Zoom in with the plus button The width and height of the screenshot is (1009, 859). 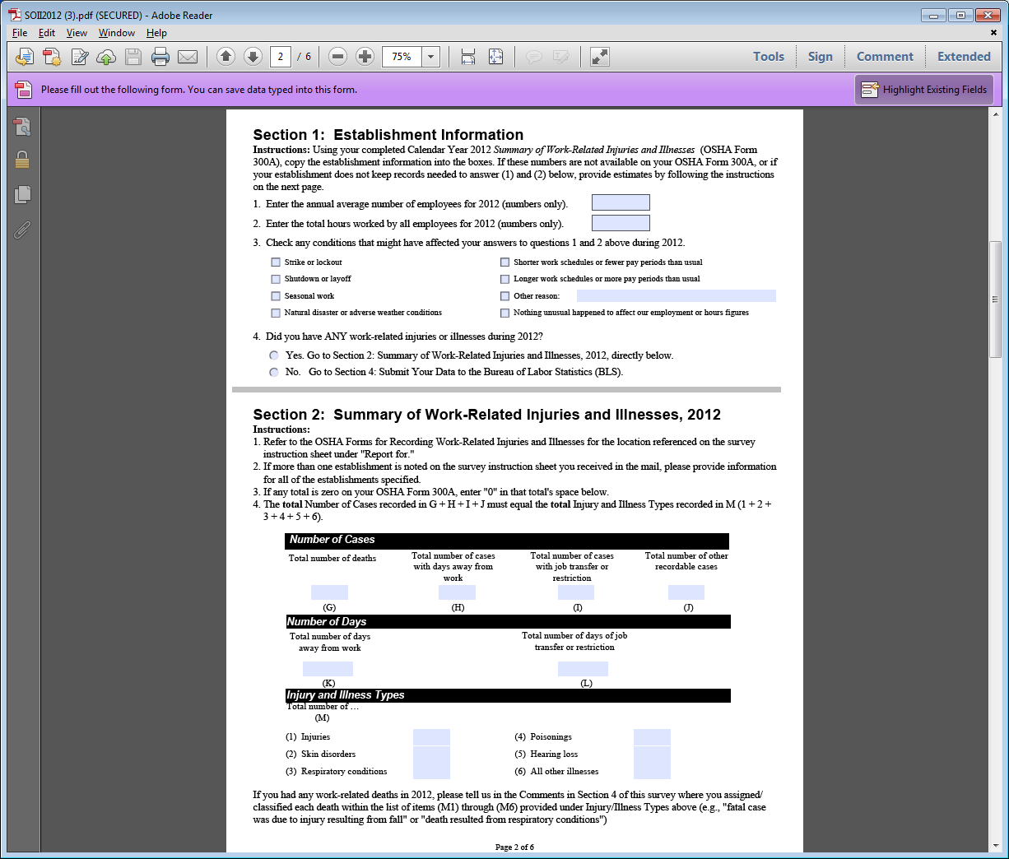pos(365,57)
